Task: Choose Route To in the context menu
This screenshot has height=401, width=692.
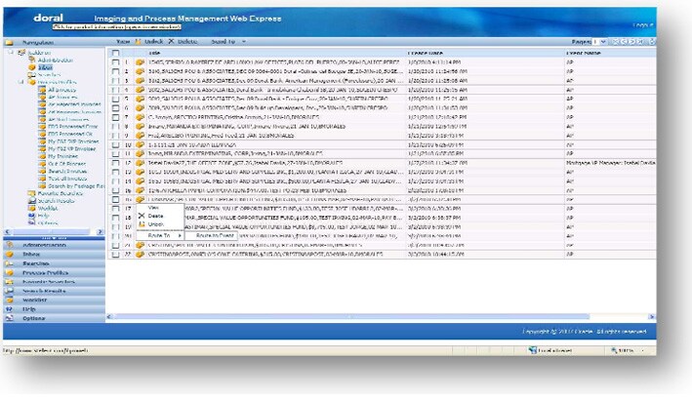Action: 160,235
